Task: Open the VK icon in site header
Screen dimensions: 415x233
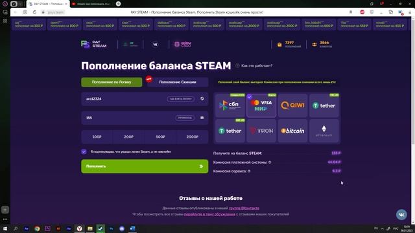Action: pyautogui.click(x=156, y=45)
